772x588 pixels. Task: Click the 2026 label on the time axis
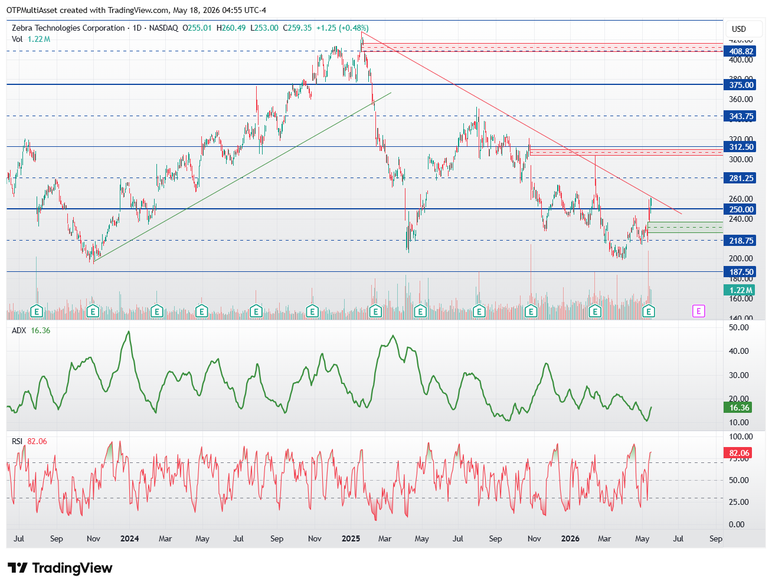[x=570, y=538]
